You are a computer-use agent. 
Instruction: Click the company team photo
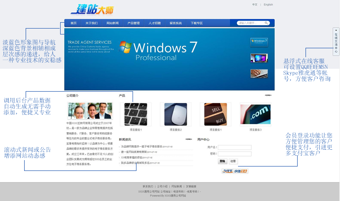click(90, 110)
